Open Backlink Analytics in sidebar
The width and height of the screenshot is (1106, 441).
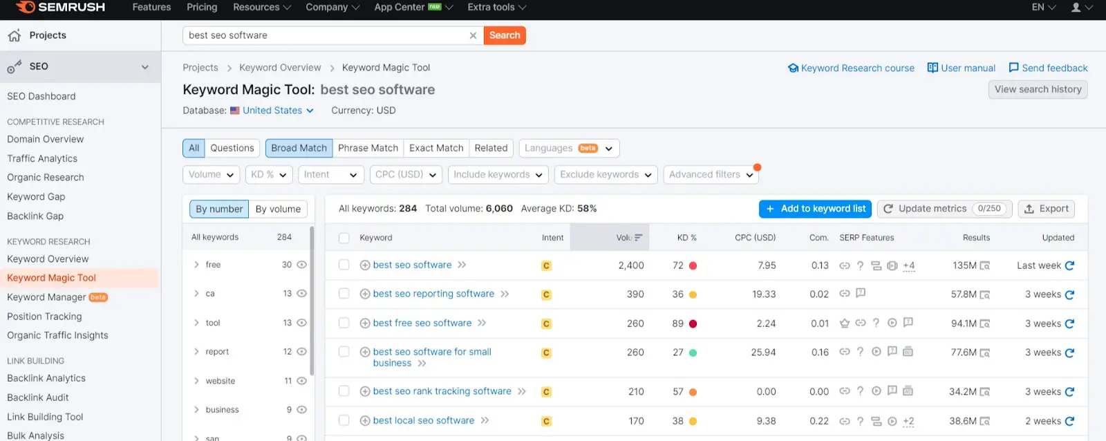pos(46,378)
